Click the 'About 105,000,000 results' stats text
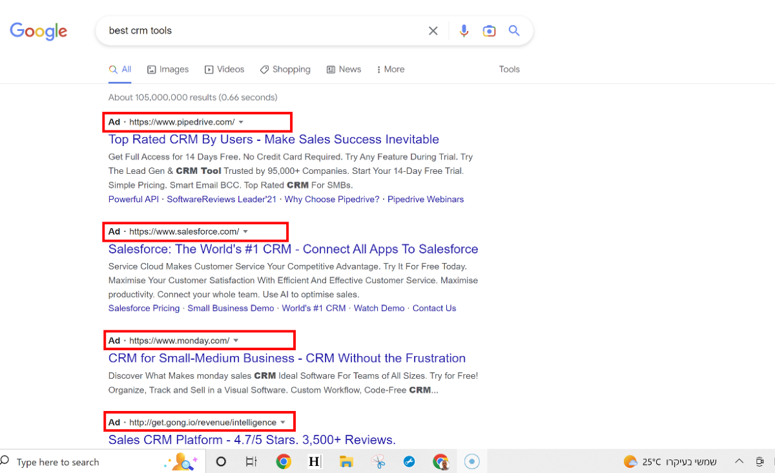 coord(192,98)
